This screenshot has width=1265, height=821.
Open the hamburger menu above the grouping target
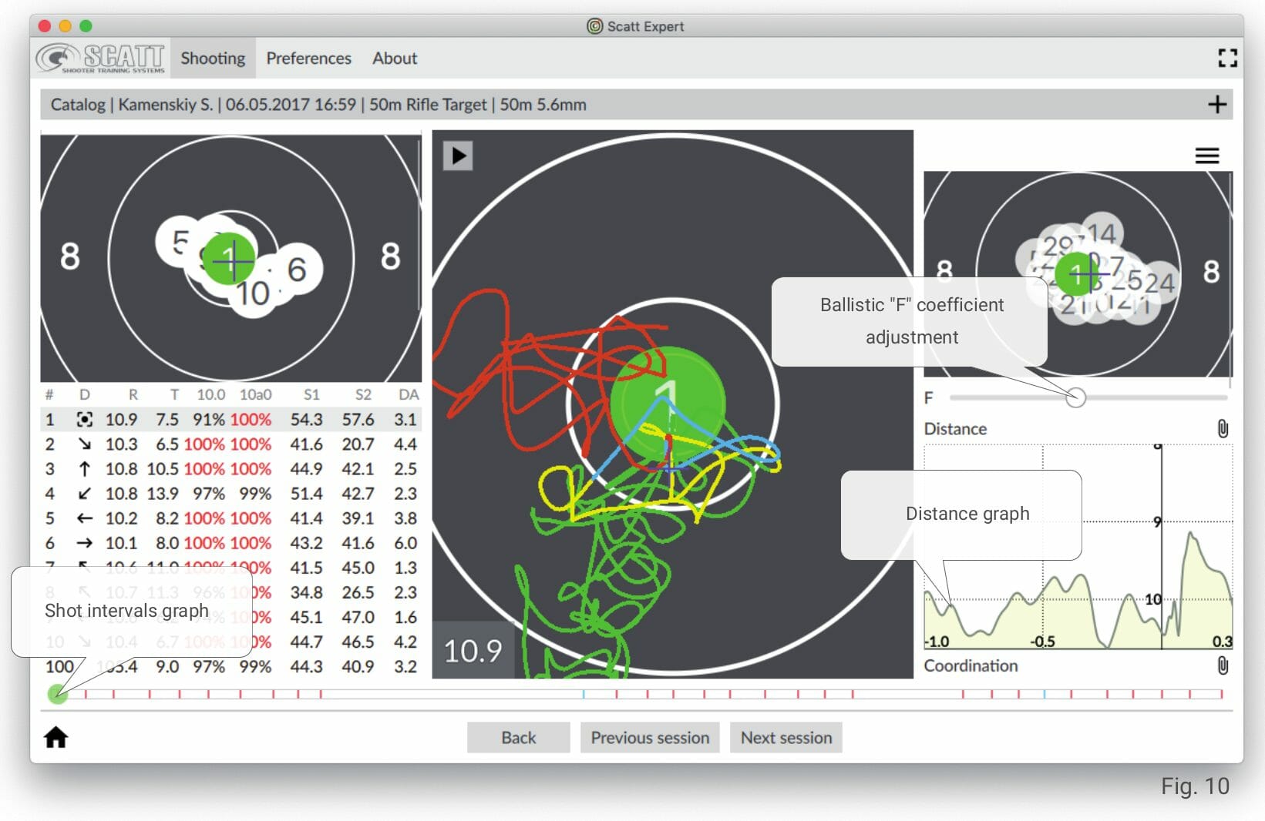(1207, 155)
